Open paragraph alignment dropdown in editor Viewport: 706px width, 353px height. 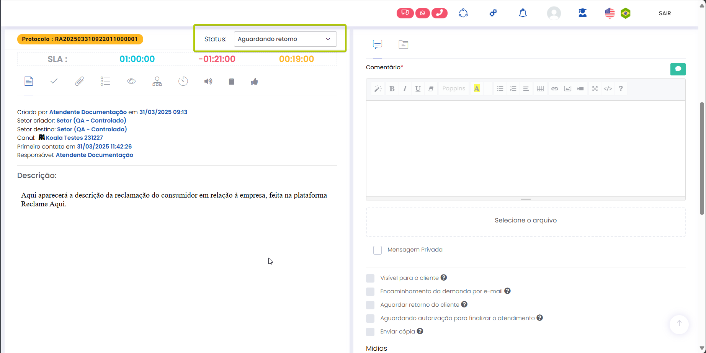(526, 88)
